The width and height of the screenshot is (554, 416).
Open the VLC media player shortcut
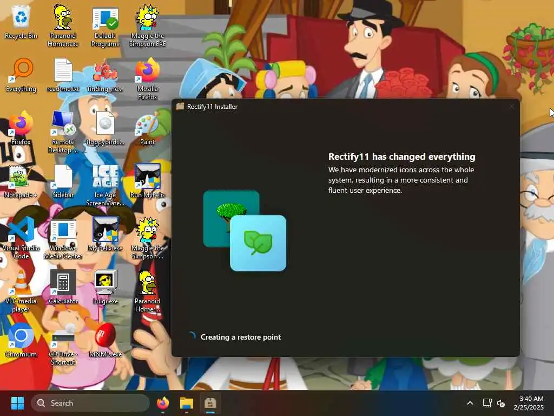click(21, 291)
